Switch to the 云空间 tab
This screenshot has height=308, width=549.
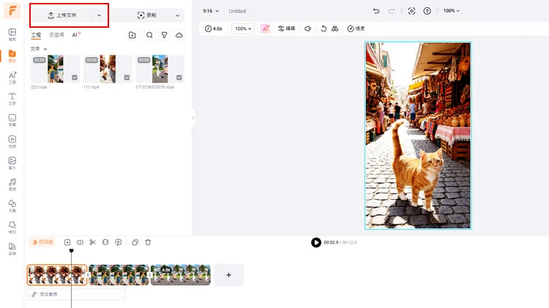pos(56,35)
